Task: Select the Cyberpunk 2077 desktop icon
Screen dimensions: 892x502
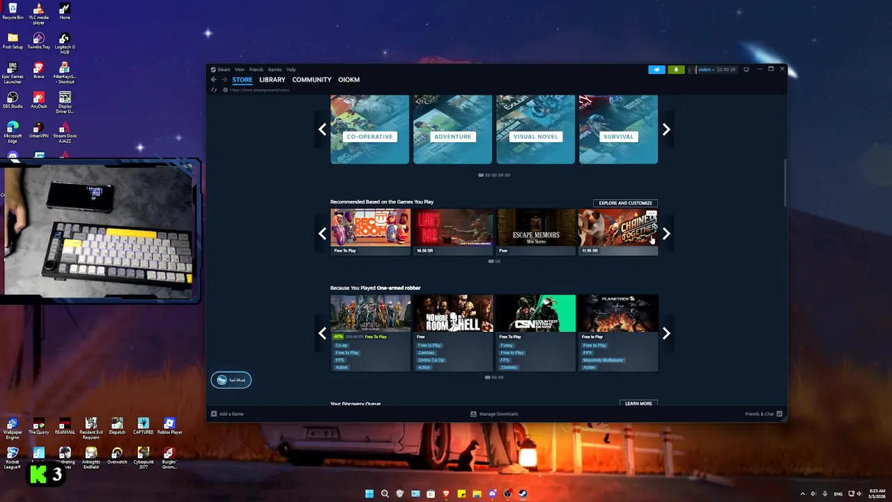Action: tap(144, 458)
